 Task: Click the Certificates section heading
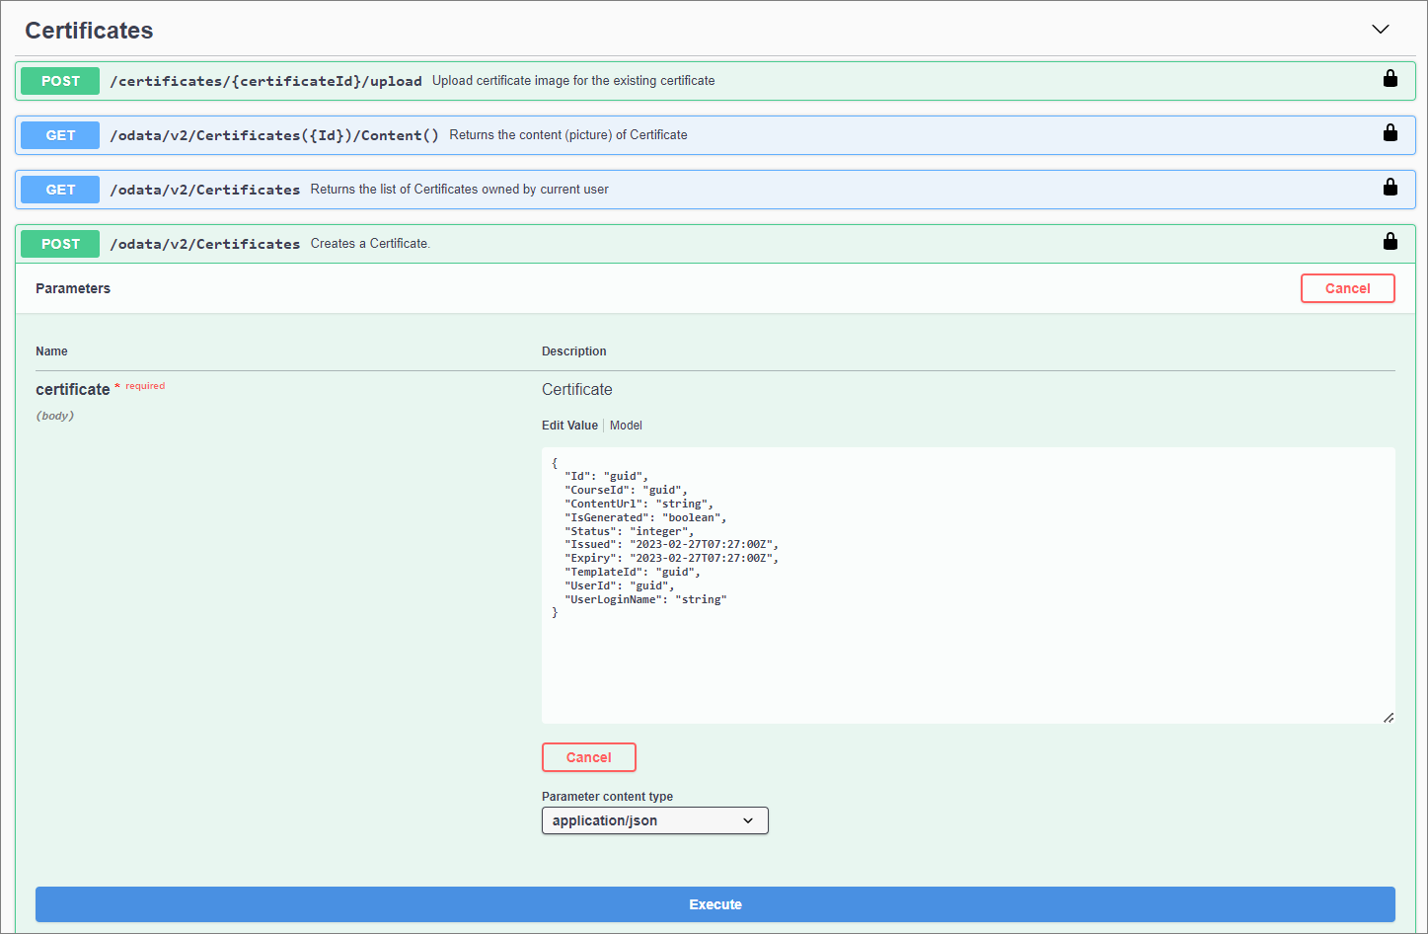pyautogui.click(x=89, y=31)
